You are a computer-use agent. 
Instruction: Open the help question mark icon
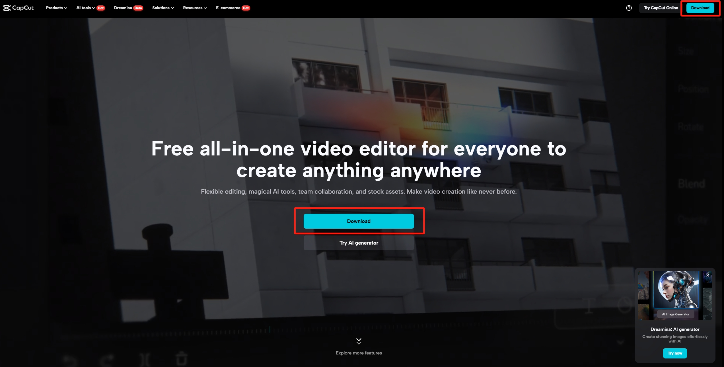click(629, 8)
